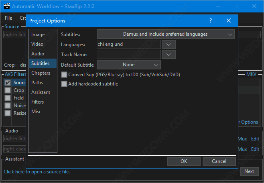Click the Project Options help question mark
Screen dimensions: 264x183
211,20
